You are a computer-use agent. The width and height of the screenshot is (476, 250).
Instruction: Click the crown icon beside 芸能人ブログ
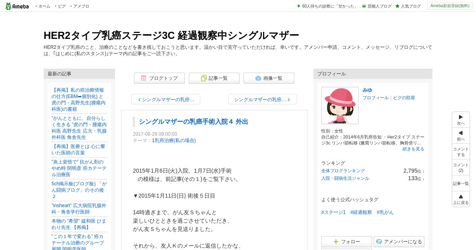tap(364, 6)
